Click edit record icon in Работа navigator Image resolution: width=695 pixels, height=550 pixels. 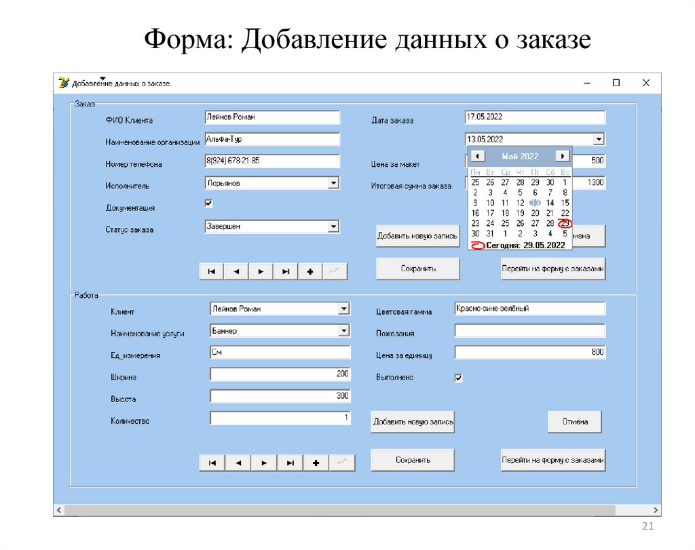click(342, 463)
